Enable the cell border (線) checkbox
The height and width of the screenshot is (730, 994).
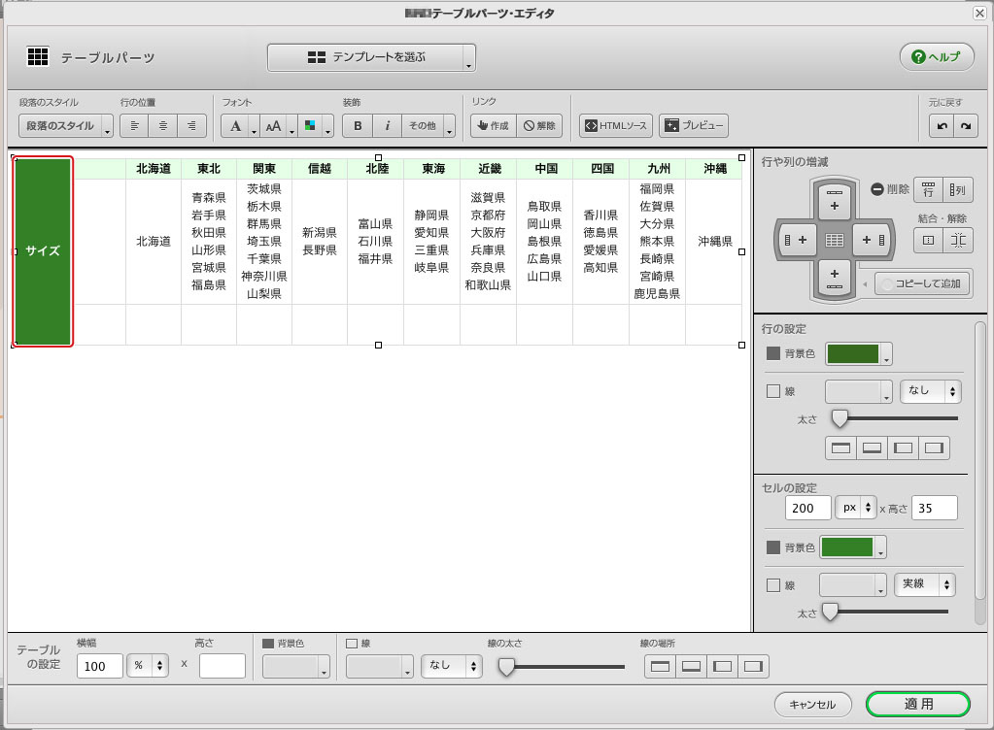coord(773,585)
